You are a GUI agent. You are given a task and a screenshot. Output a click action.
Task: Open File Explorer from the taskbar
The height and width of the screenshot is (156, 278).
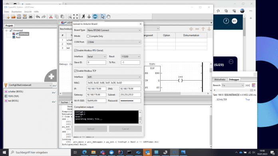coord(93,152)
